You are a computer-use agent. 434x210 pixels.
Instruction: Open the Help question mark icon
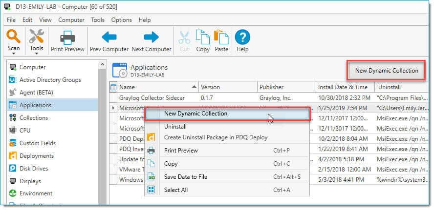pyautogui.click(x=242, y=37)
